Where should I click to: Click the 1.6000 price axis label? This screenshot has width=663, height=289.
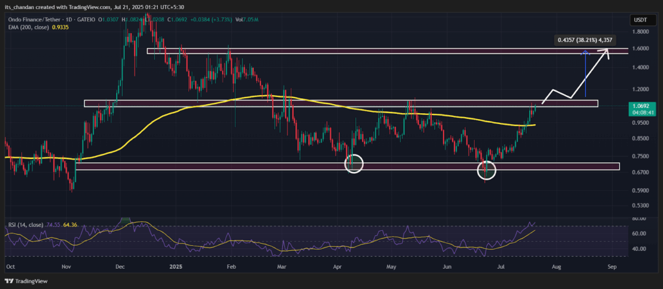pos(639,48)
